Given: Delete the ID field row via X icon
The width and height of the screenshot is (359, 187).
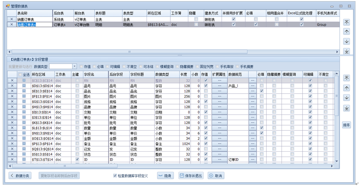Looking at the screenshot, I should pos(12,159).
